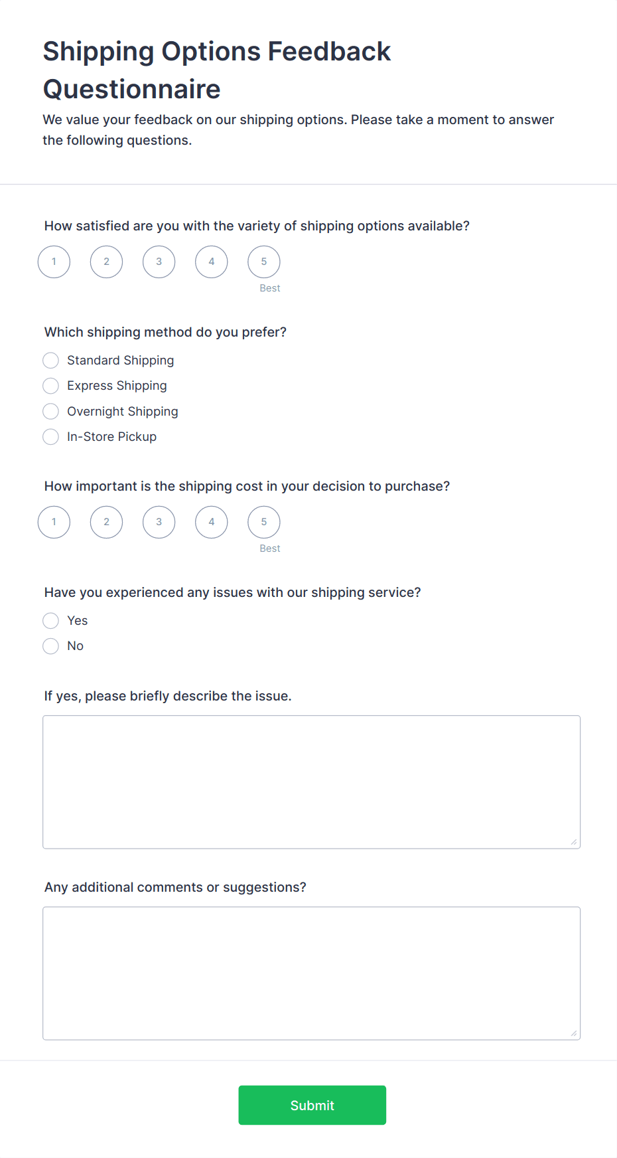The height and width of the screenshot is (1158, 617).
Task: Click the issue description text area
Action: pos(311,782)
